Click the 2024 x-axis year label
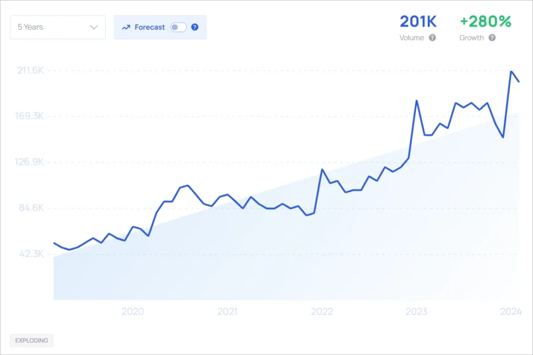The image size is (533, 355). (x=511, y=312)
